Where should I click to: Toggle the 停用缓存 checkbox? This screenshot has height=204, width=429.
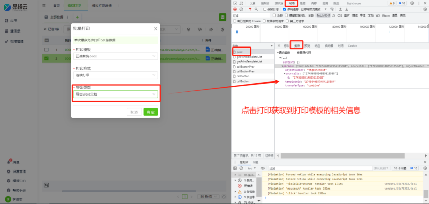click(x=285, y=9)
